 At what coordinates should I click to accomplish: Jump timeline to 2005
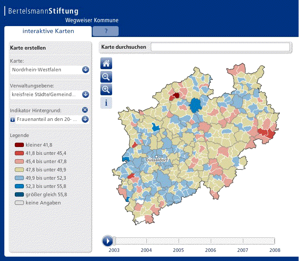178,250
